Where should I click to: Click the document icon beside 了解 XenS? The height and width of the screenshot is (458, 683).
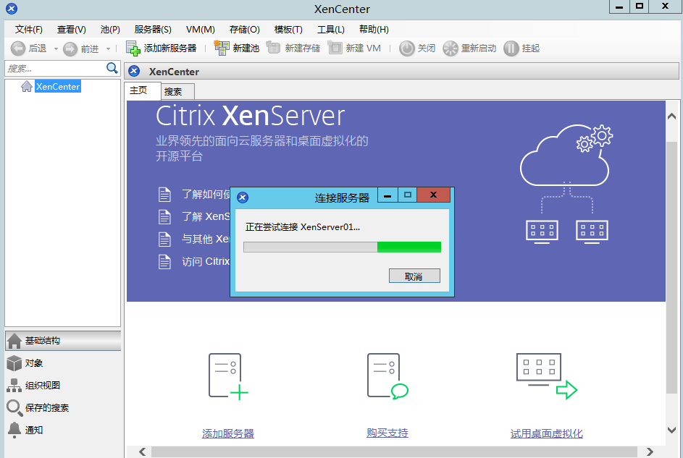click(164, 216)
